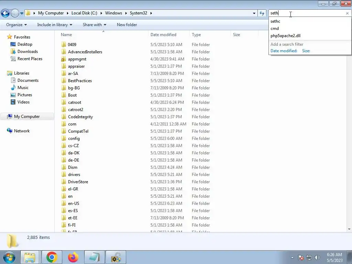Click the volume speaker tray icon
The width and height of the screenshot is (352, 264).
(x=317, y=257)
